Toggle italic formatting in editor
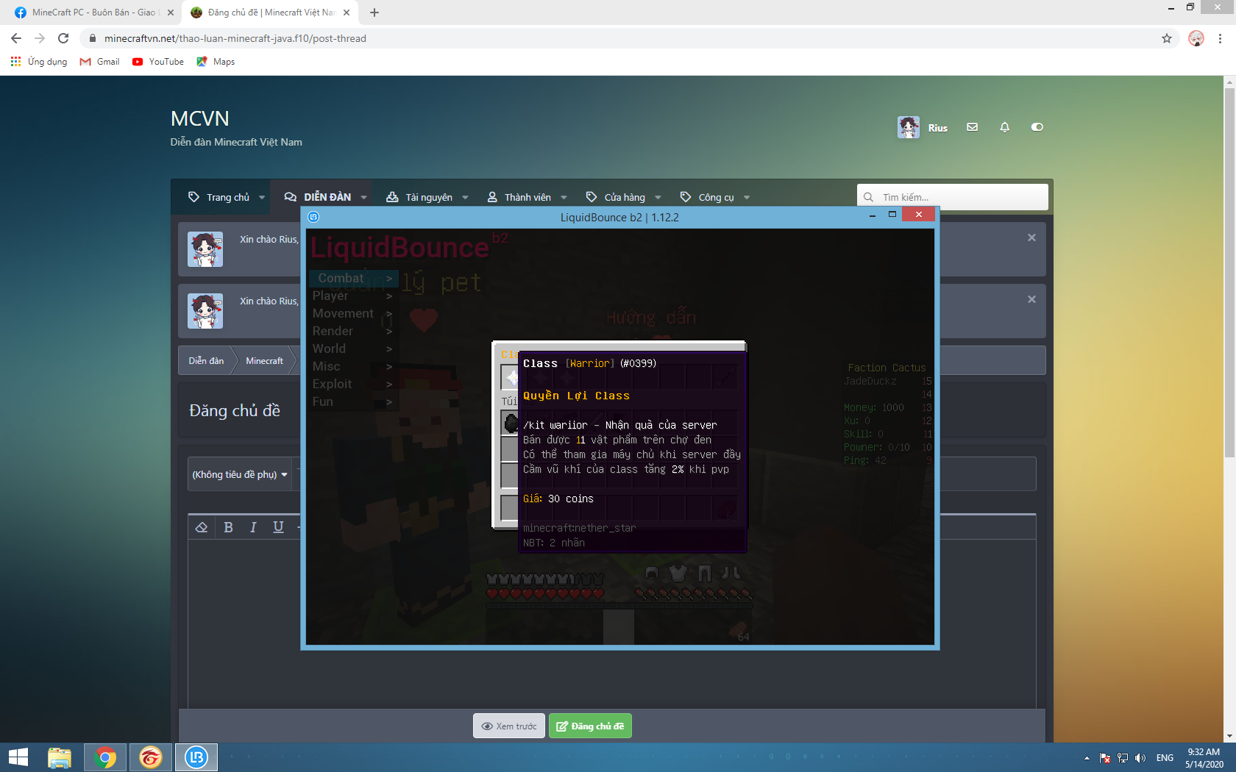The width and height of the screenshot is (1236, 772). pyautogui.click(x=253, y=527)
